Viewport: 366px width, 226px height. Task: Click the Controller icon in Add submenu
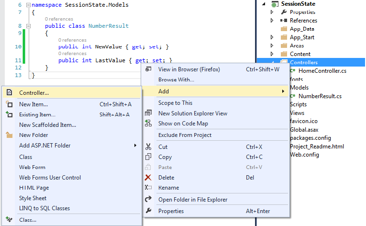coord(9,93)
